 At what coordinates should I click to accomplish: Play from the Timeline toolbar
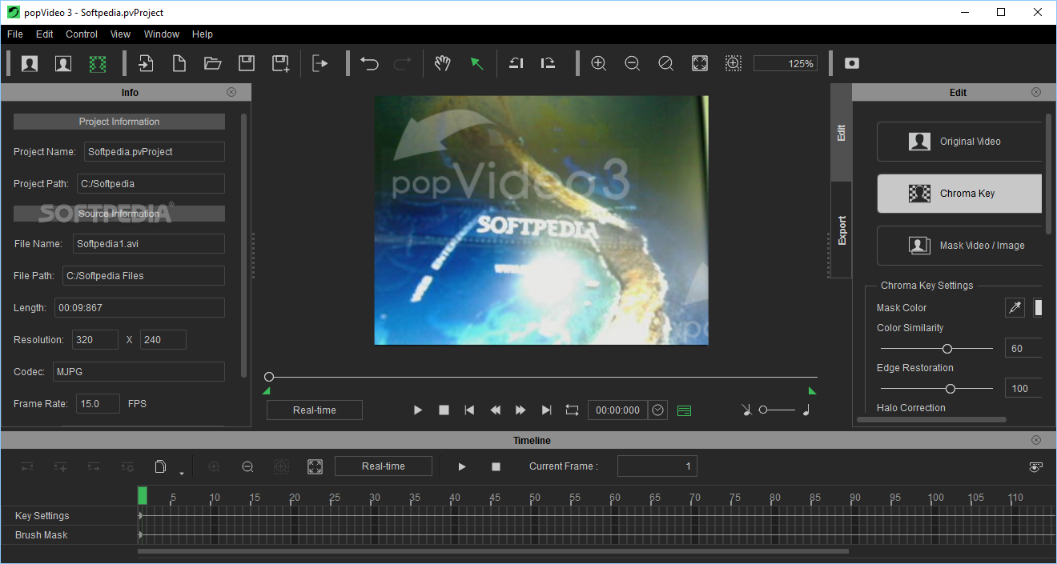pyautogui.click(x=462, y=466)
